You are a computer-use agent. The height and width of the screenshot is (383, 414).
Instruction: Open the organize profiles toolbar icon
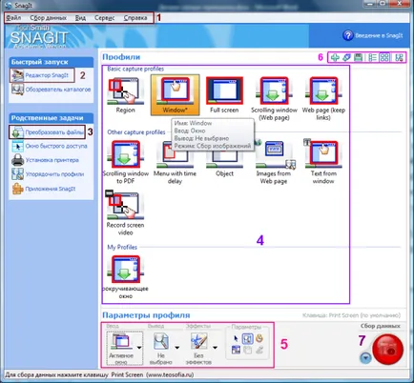399,57
